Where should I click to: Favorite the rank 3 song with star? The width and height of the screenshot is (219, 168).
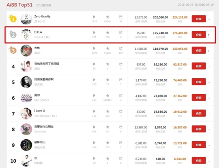tap(107, 48)
